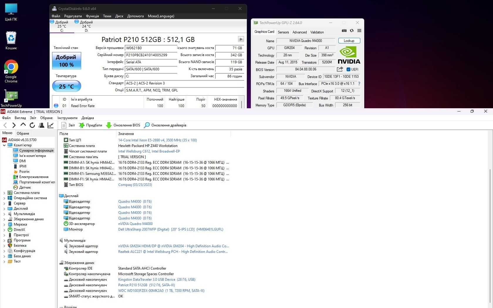The width and height of the screenshot is (493, 308).
Task: Click the AIDA64 refresh icon
Action: 32,125
